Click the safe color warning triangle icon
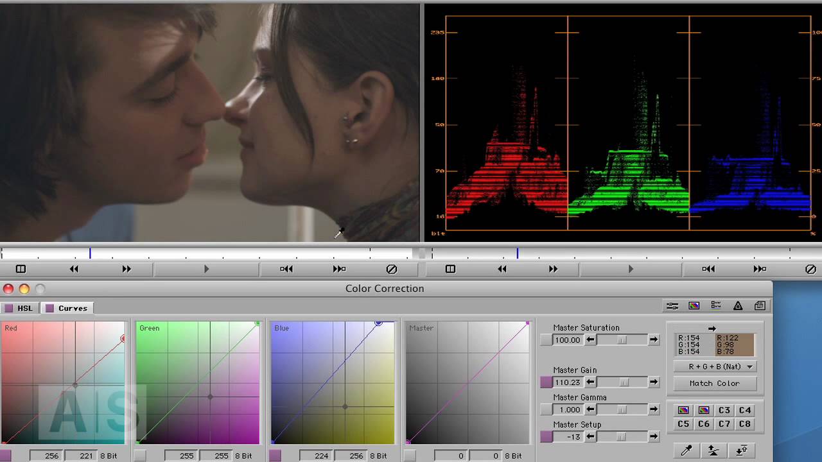The image size is (822, 462). tap(738, 306)
